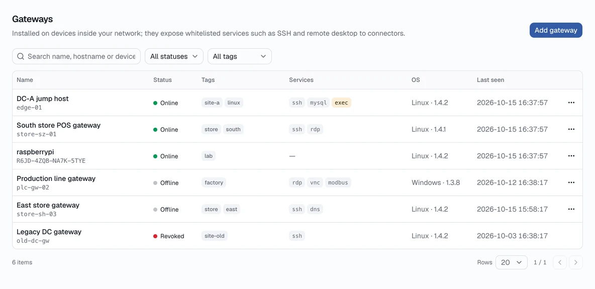Click the Last seen column header
The width and height of the screenshot is (595, 289).
pyautogui.click(x=490, y=80)
